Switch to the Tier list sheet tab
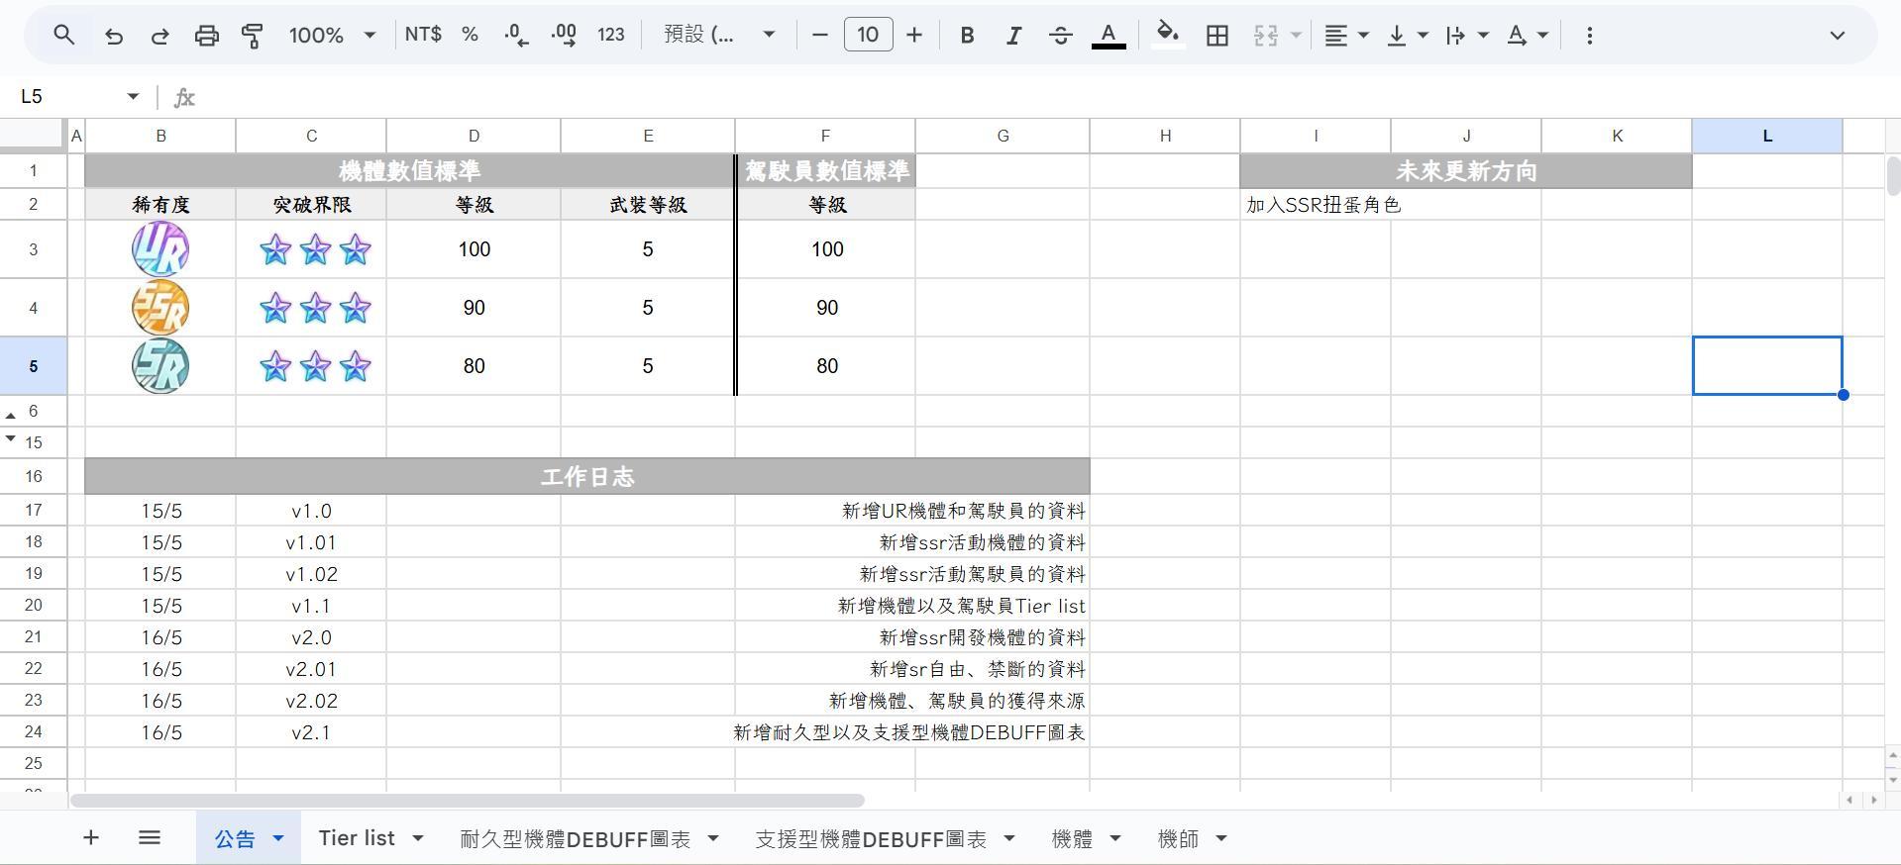This screenshot has width=1901, height=865. pyautogui.click(x=357, y=837)
